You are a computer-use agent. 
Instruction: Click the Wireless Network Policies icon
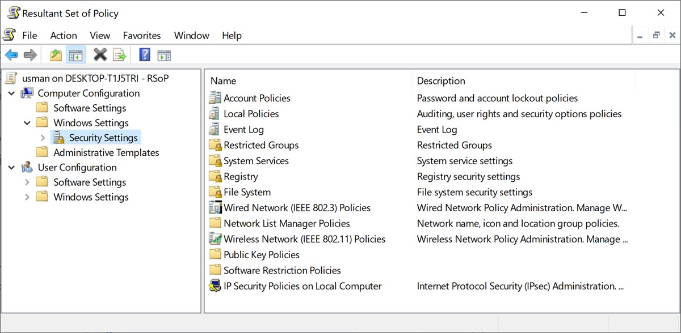click(x=215, y=239)
